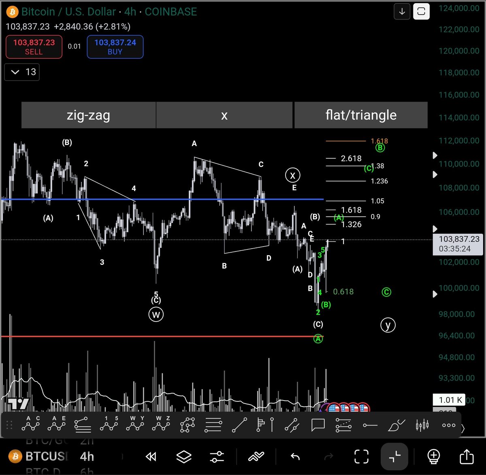Screen dimensions: 486x475
Task: Select the Fib retracement tool icon
Action: tap(213, 425)
